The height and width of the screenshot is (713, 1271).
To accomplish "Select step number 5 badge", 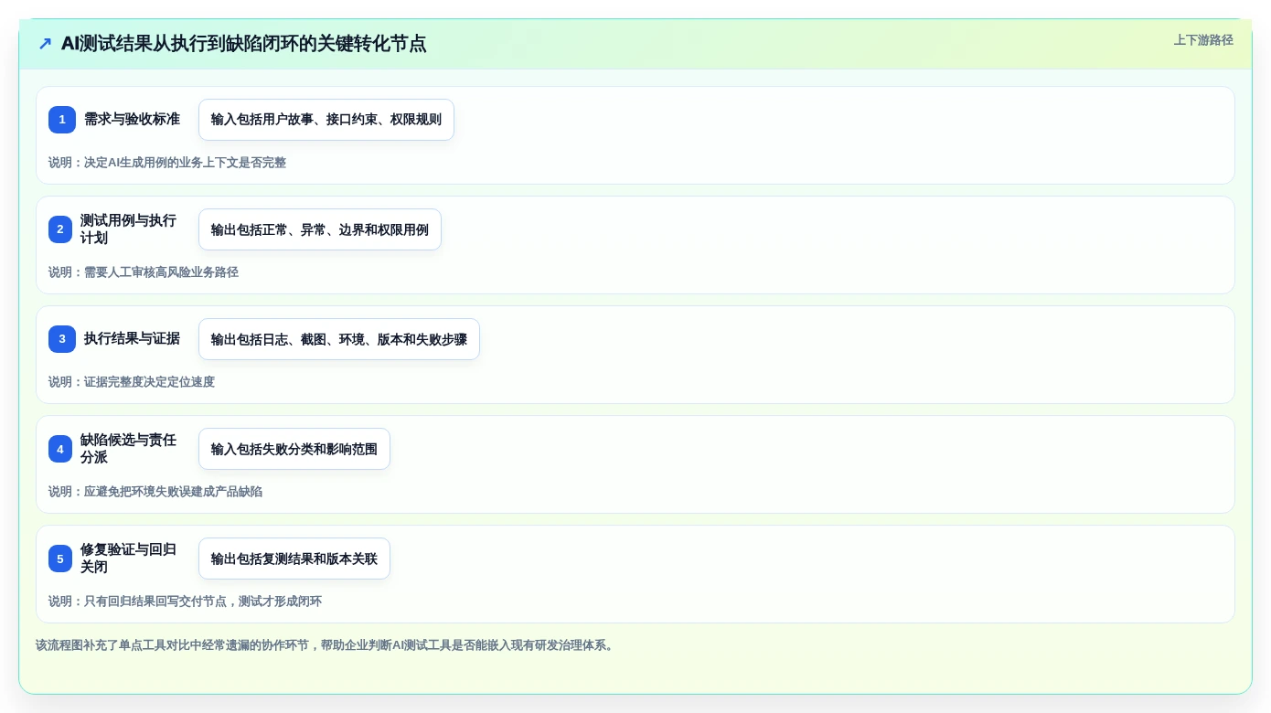I will [60, 559].
